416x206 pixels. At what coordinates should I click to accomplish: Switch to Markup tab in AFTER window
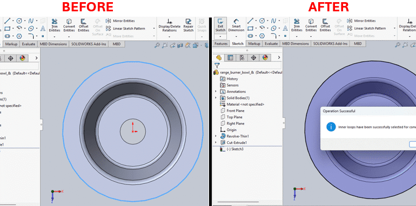click(254, 44)
